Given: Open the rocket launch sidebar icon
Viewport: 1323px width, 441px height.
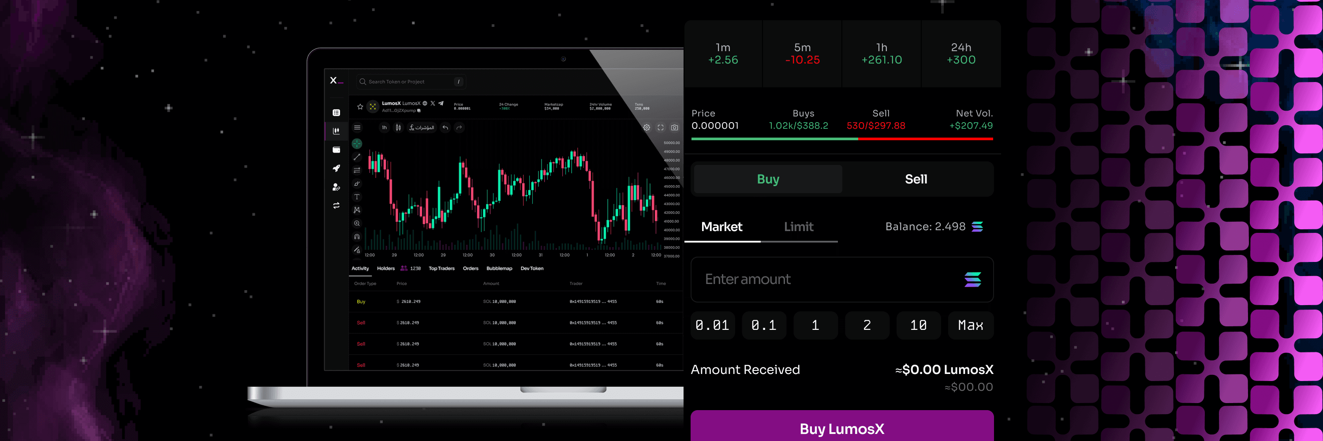Looking at the screenshot, I should (x=336, y=168).
